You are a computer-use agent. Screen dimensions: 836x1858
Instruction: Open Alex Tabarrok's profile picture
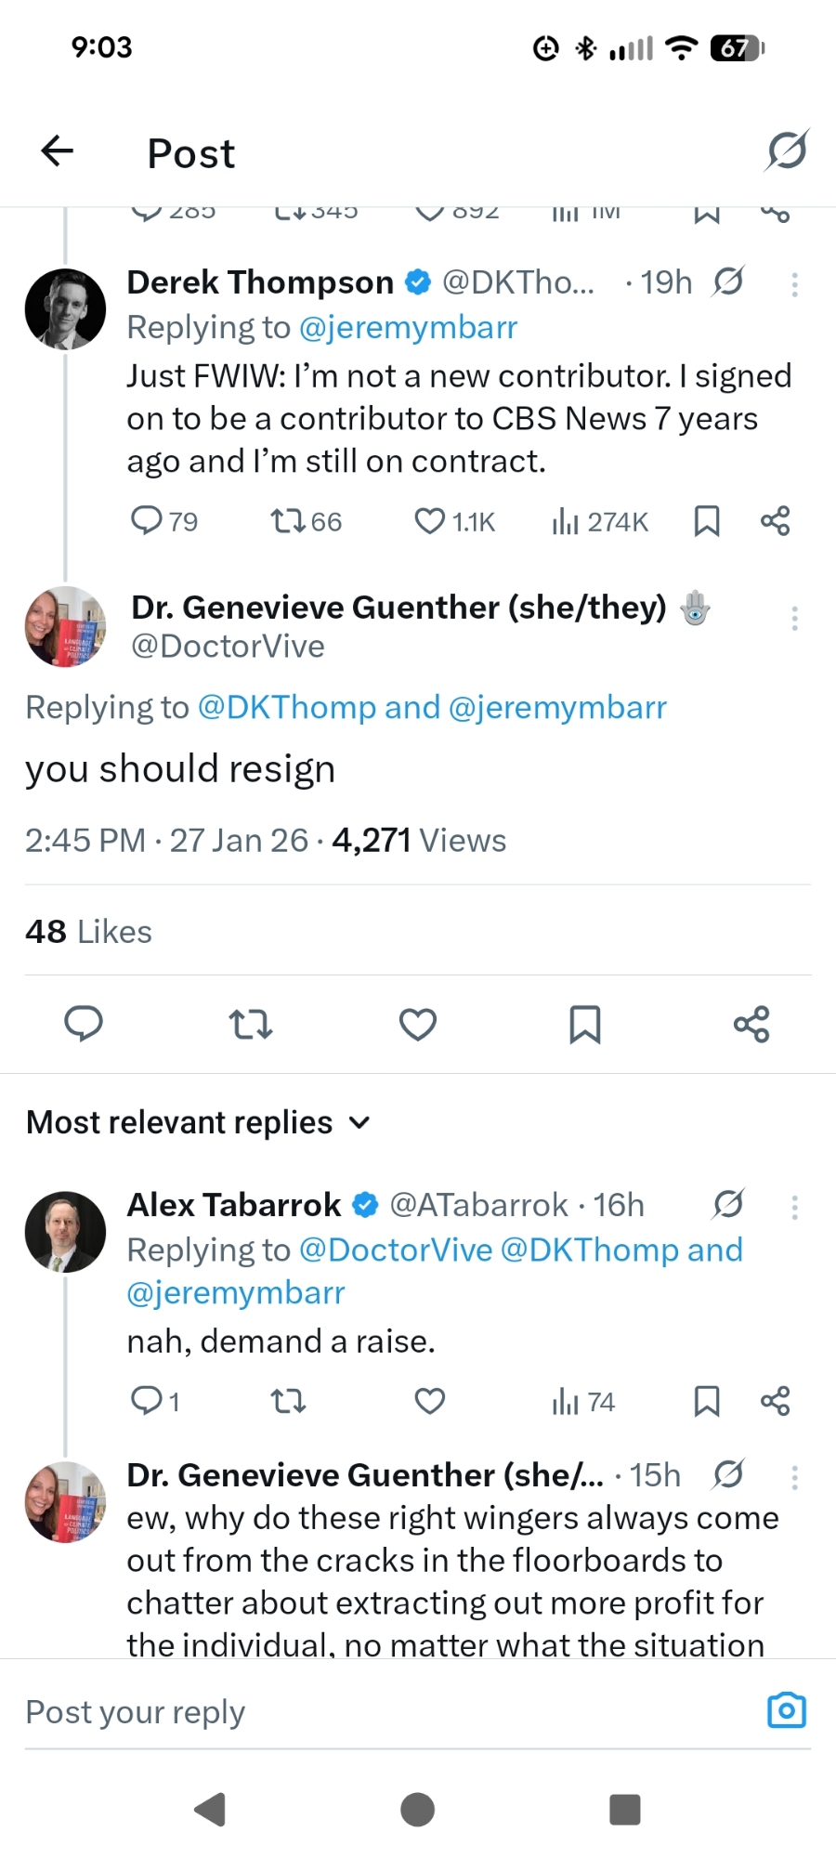pos(65,1232)
